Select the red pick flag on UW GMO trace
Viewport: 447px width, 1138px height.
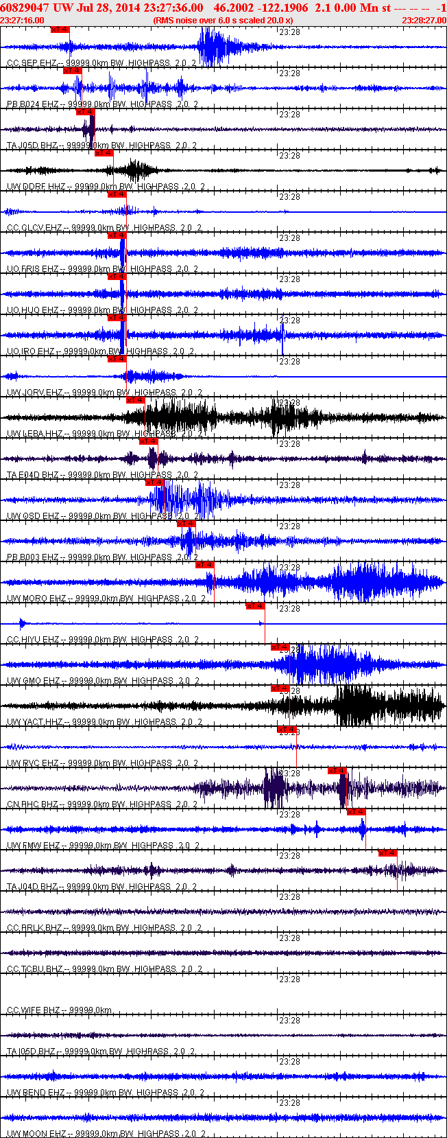[280, 647]
